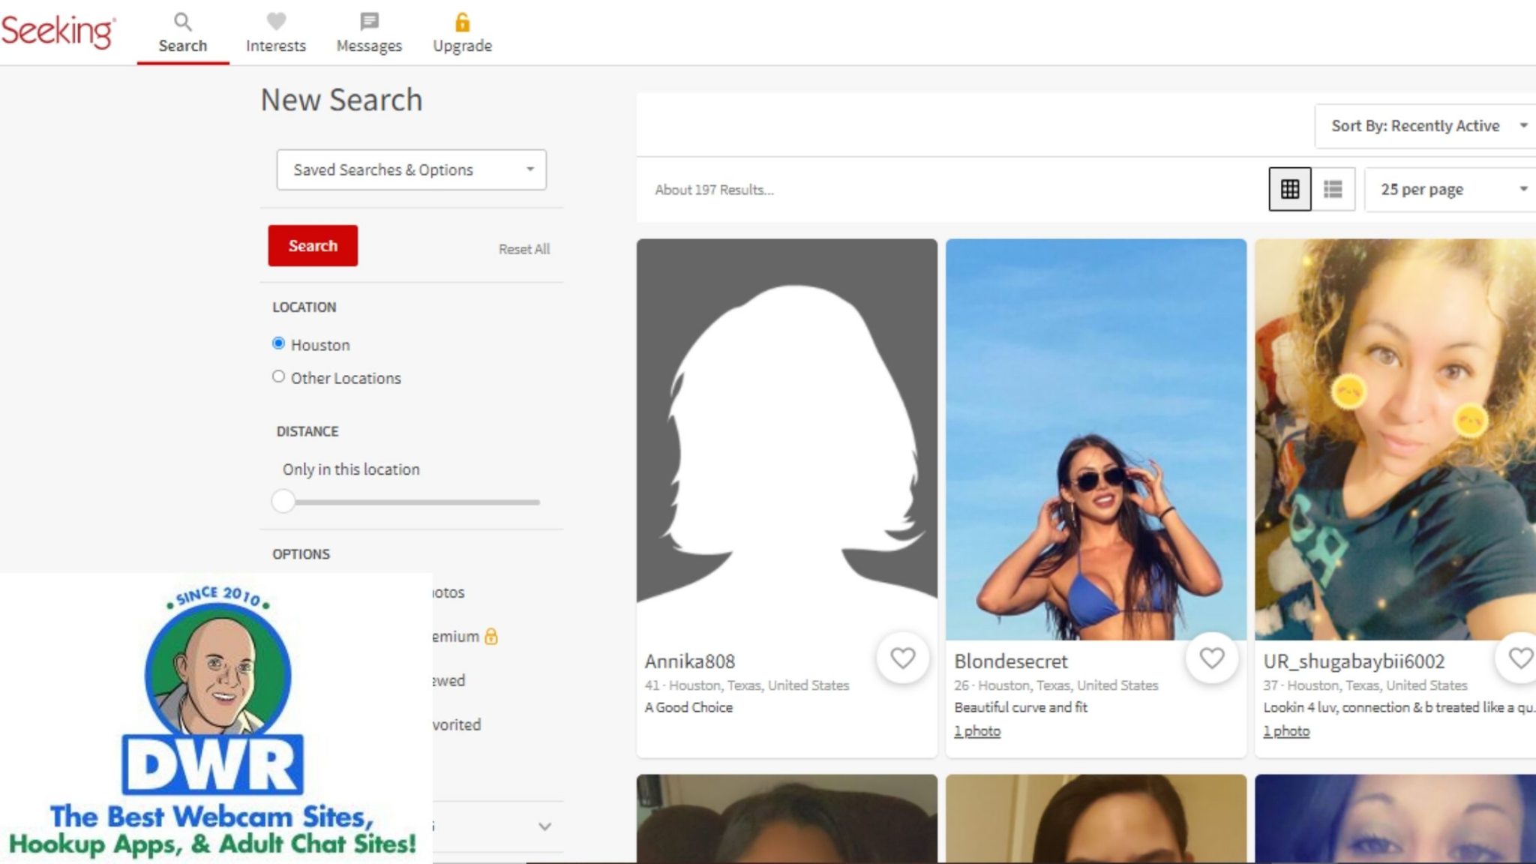Viewport: 1536px width, 864px height.
Task: Favorite Blondesecret using the heart icon
Action: [1212, 659]
